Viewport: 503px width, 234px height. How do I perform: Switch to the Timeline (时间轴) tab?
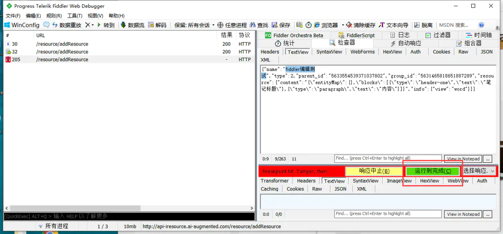[x=478, y=35]
